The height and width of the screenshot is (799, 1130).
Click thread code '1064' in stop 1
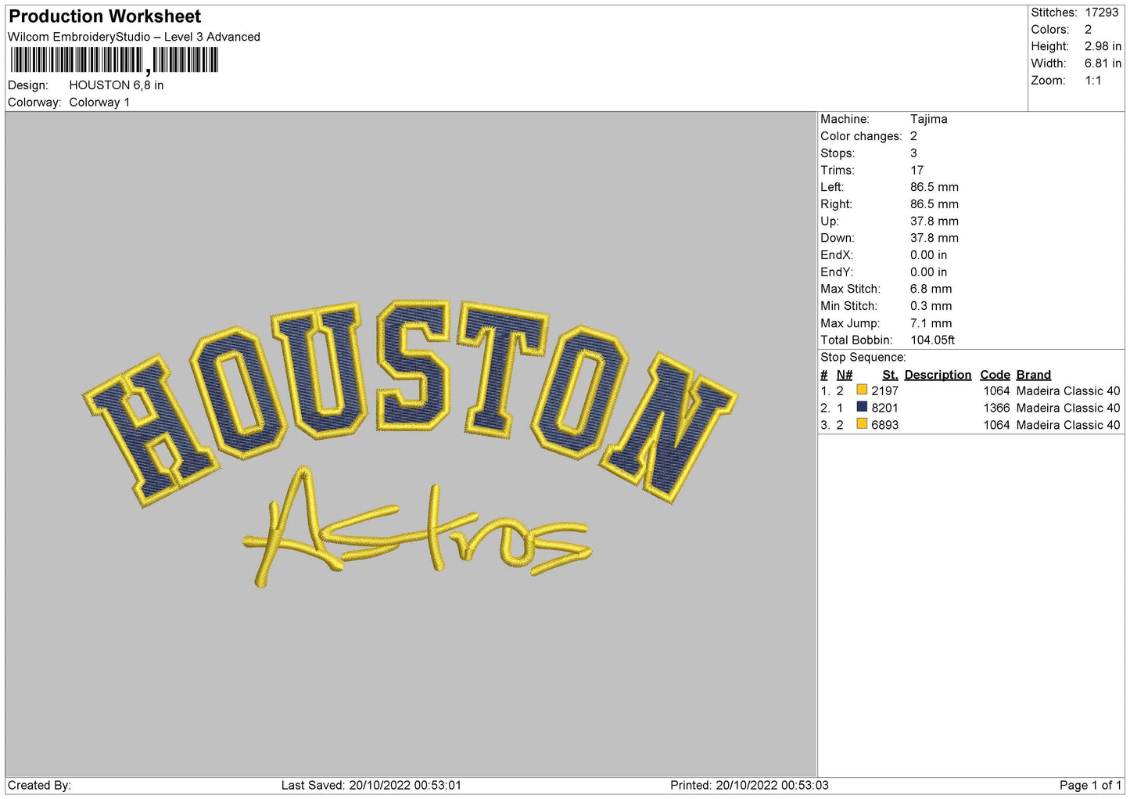pos(996,391)
